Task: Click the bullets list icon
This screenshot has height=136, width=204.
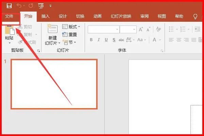Action: point(171,29)
